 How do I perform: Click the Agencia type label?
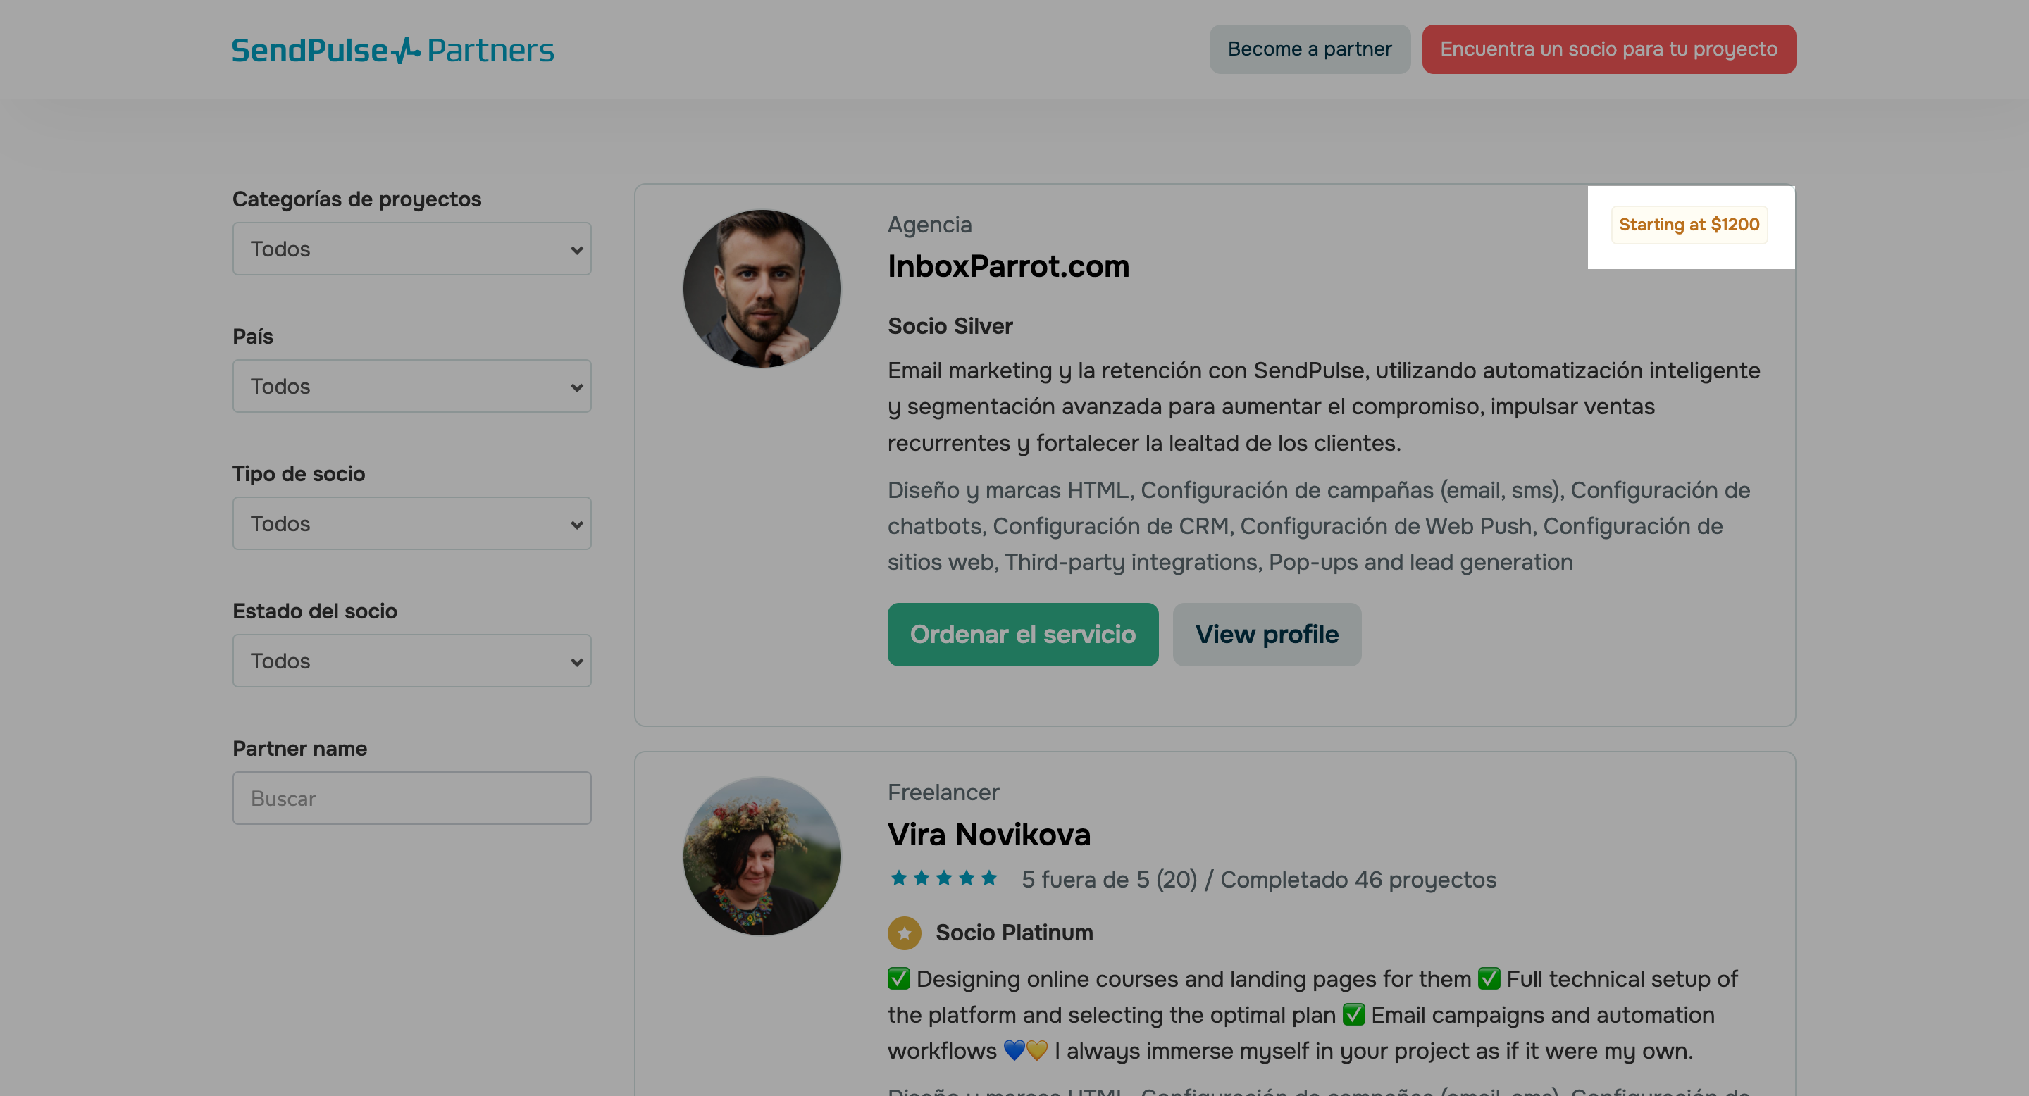coord(929,225)
